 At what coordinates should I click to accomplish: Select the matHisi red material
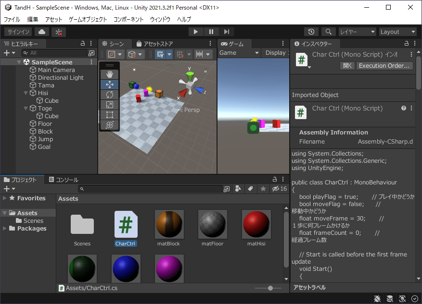(x=256, y=224)
